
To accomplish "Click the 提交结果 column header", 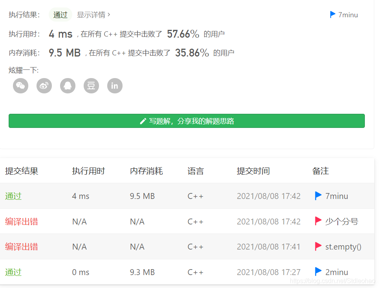I will click(x=22, y=171).
